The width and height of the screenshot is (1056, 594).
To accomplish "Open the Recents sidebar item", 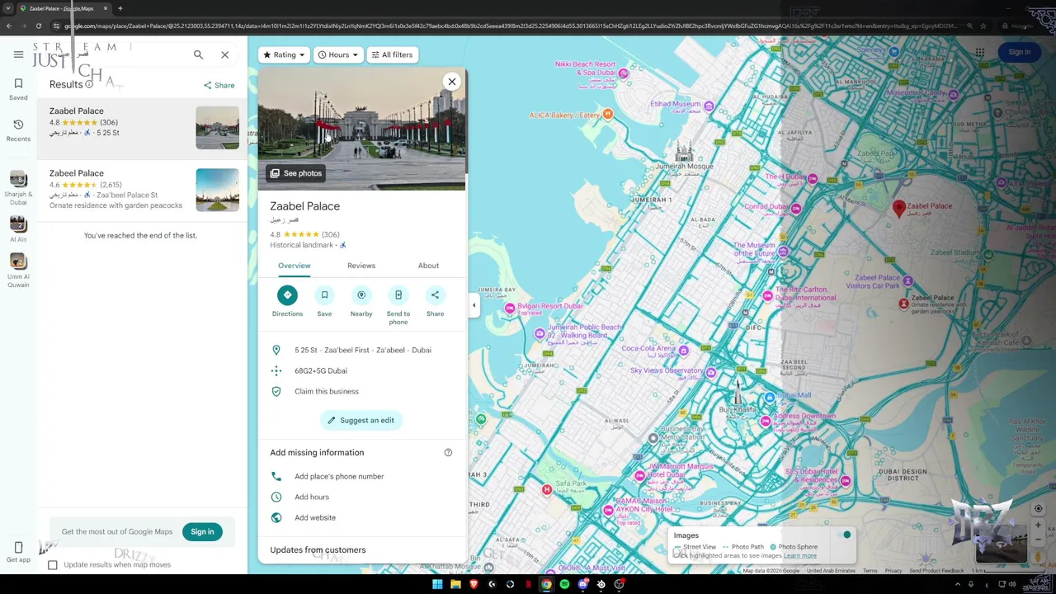I will tap(18, 130).
